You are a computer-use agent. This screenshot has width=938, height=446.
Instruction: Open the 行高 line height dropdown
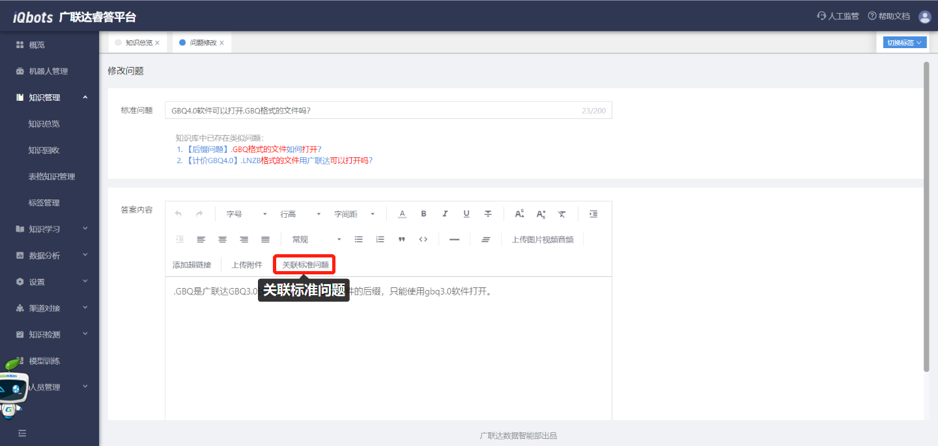300,214
